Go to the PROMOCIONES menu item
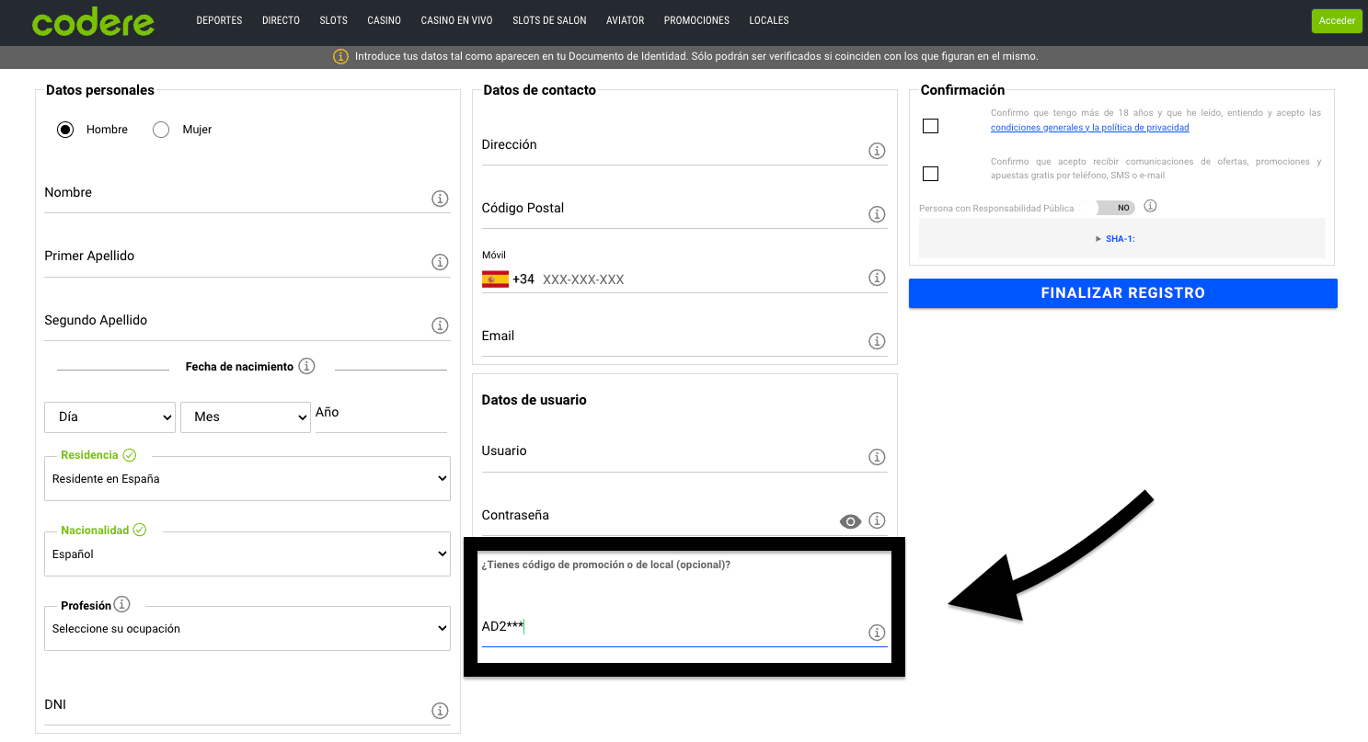 696,20
